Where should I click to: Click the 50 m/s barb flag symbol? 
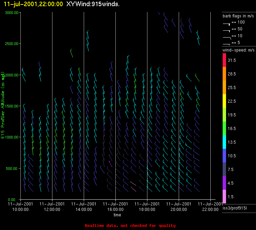pos(227,30)
